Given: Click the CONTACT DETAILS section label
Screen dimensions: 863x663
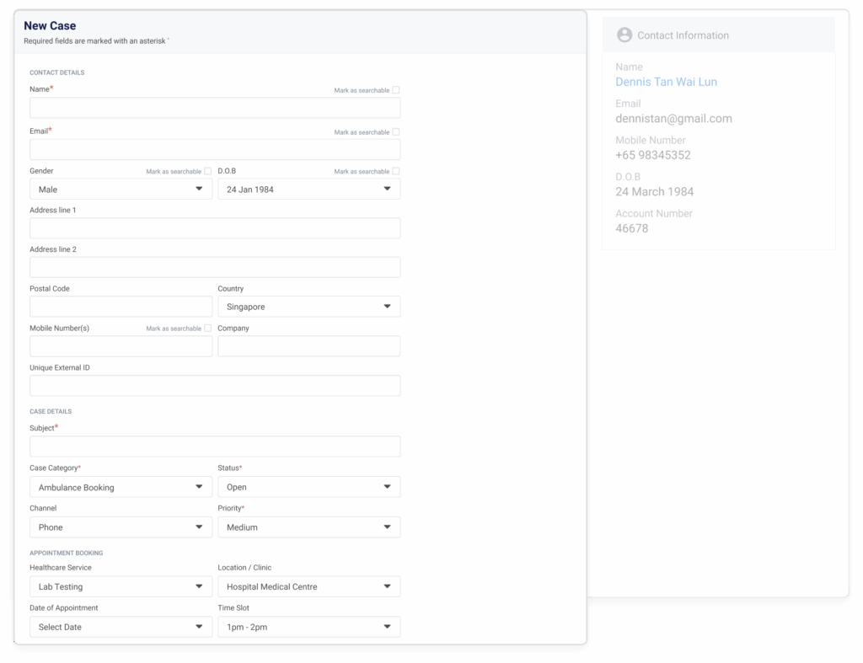Looking at the screenshot, I should (56, 72).
